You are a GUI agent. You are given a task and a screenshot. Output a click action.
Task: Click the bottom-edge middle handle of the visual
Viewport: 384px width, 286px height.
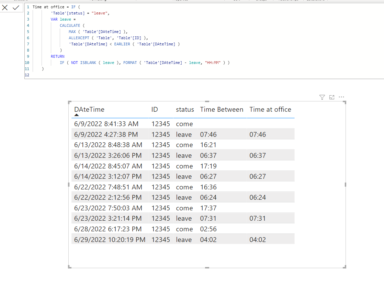coord(207,268)
